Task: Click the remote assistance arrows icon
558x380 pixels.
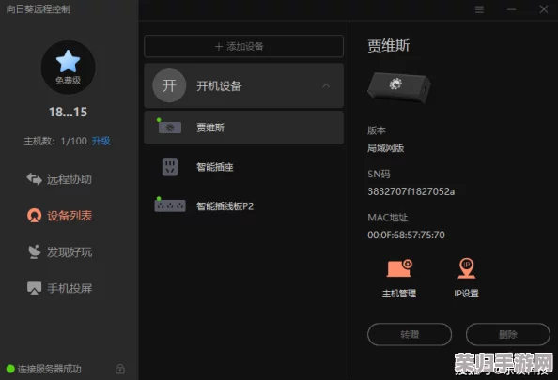Action: (34, 179)
